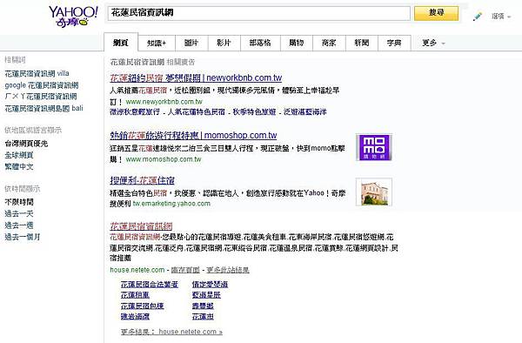Expand the 更多 tab menu
Viewport: 522px width, 343px height.
(x=432, y=43)
